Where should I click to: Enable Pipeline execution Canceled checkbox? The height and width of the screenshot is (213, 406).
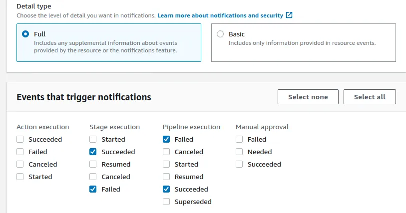pos(166,152)
